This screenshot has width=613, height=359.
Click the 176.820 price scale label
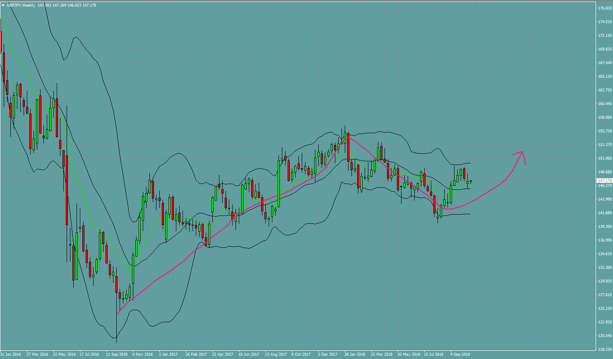pyautogui.click(x=605, y=8)
